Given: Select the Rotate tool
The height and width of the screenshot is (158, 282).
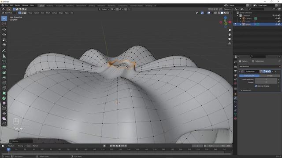Looking at the screenshot, I should (4, 34).
